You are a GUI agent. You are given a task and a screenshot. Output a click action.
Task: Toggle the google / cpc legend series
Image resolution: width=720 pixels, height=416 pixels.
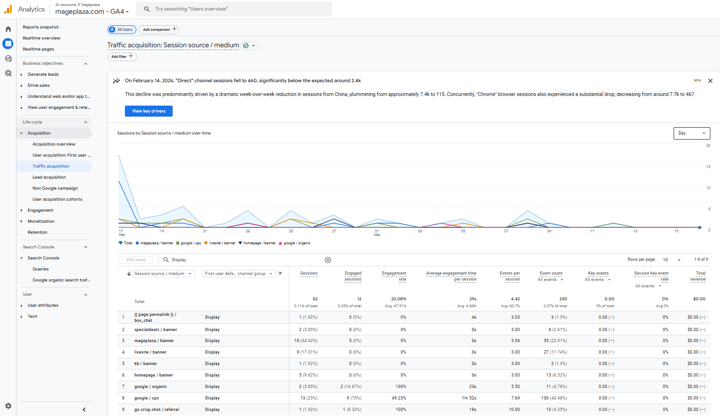tap(191, 243)
